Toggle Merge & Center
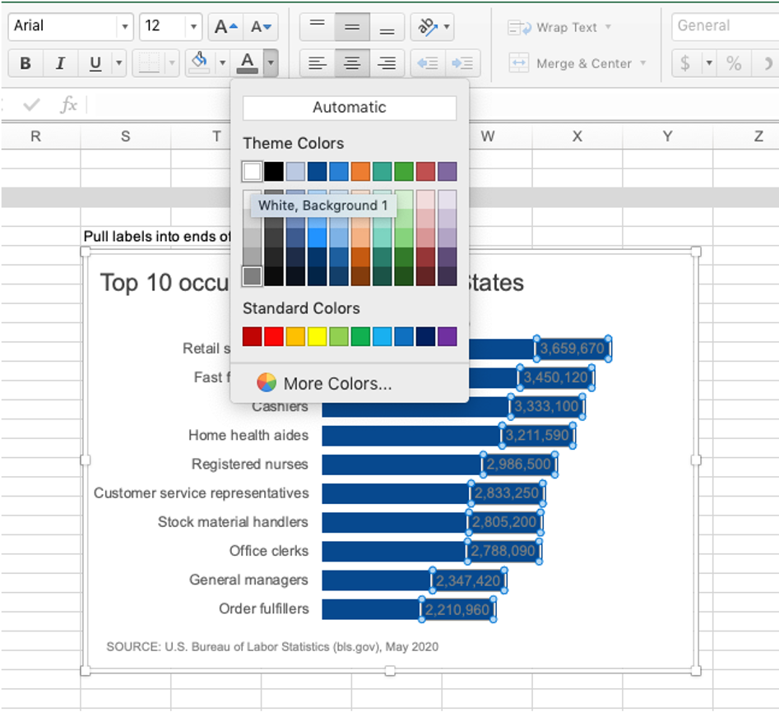779x712 pixels. pos(576,63)
